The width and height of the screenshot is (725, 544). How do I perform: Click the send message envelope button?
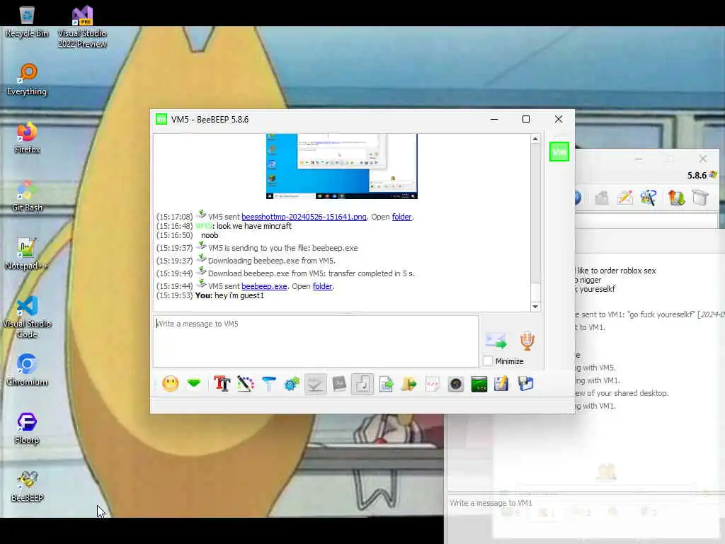pyautogui.click(x=496, y=341)
